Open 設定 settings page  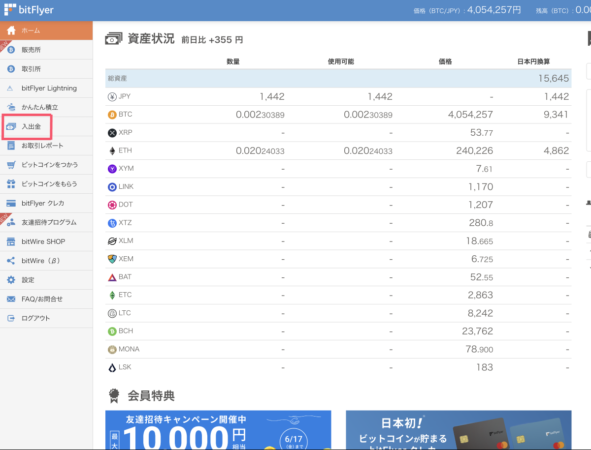tap(46, 280)
